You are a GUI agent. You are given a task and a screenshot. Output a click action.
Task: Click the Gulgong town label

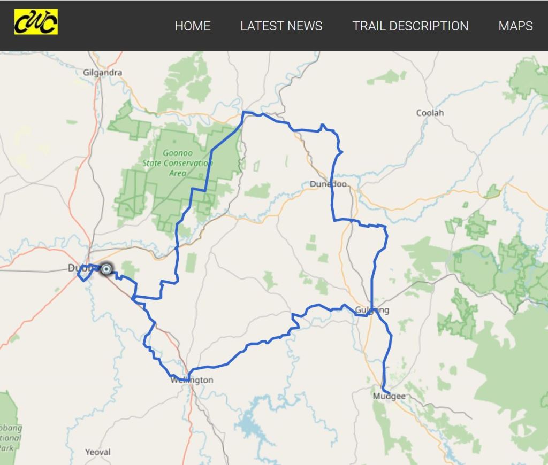pyautogui.click(x=372, y=310)
